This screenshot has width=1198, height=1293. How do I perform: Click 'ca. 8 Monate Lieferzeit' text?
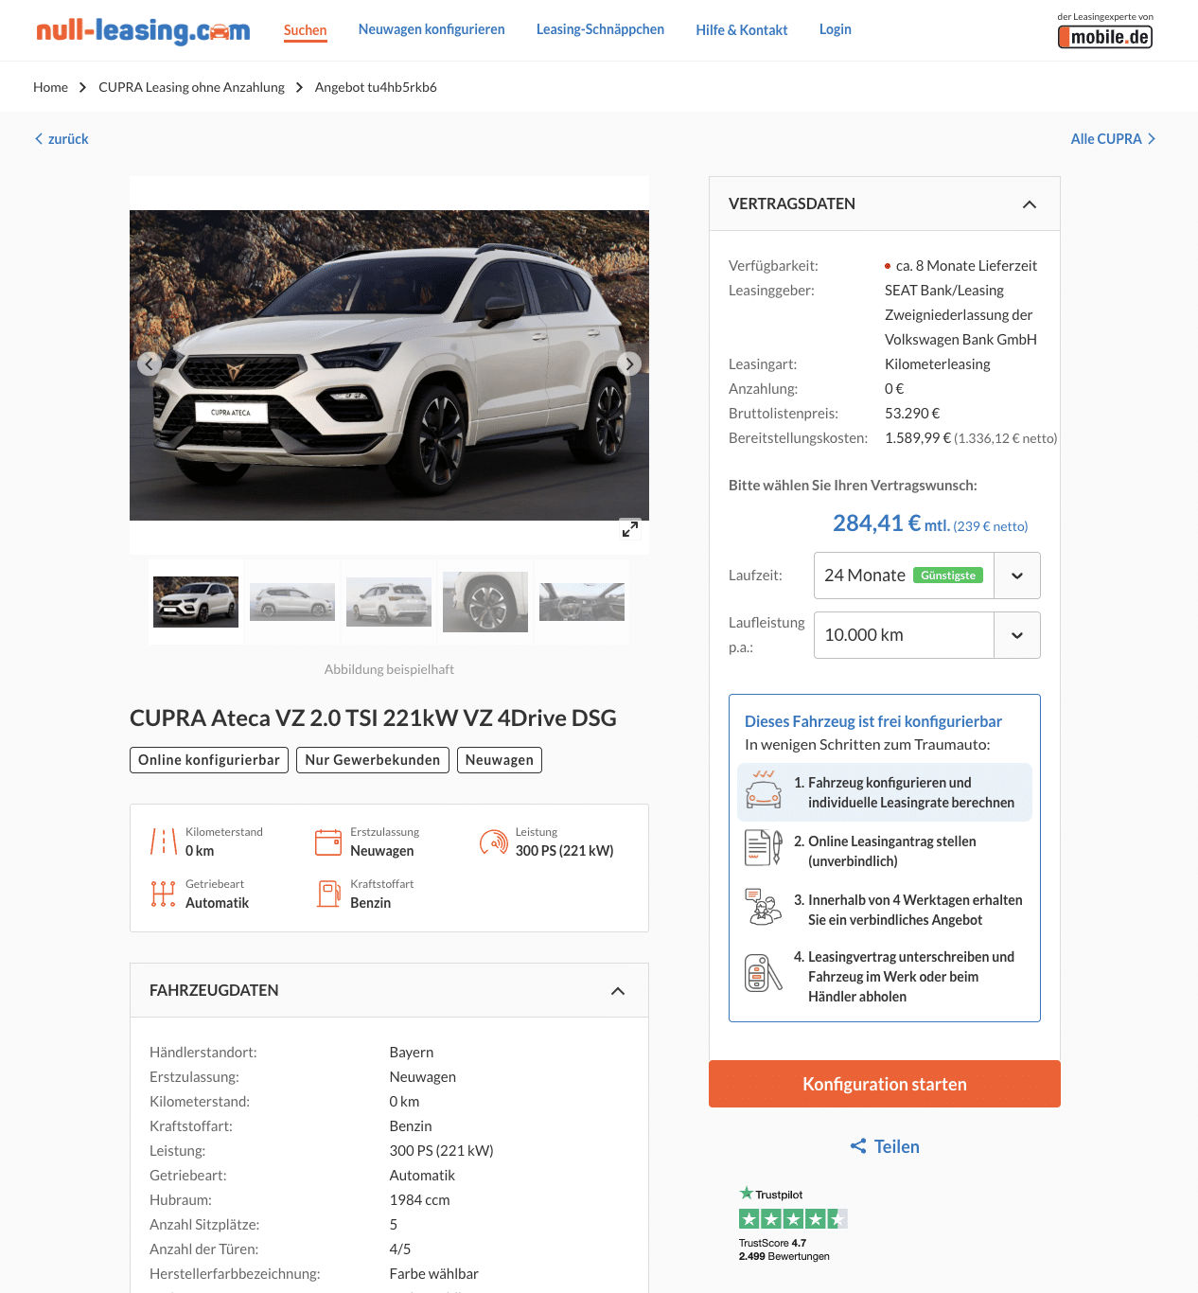tap(966, 266)
